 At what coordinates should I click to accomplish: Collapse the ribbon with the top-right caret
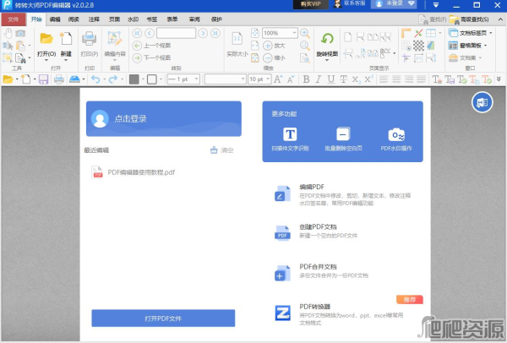tap(500, 19)
